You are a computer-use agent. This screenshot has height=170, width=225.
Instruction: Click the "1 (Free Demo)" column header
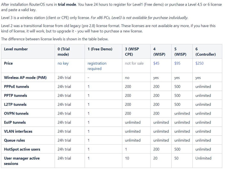click(x=100, y=49)
